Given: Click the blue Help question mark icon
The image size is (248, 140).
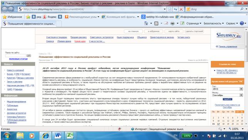Looking at the screenshot, I should (x=242, y=23).
